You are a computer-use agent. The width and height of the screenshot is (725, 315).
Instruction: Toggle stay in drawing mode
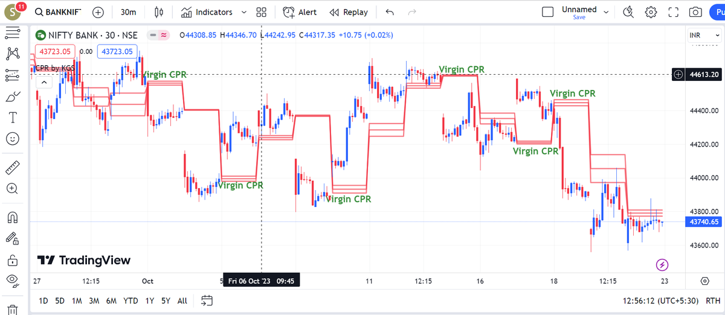12,238
